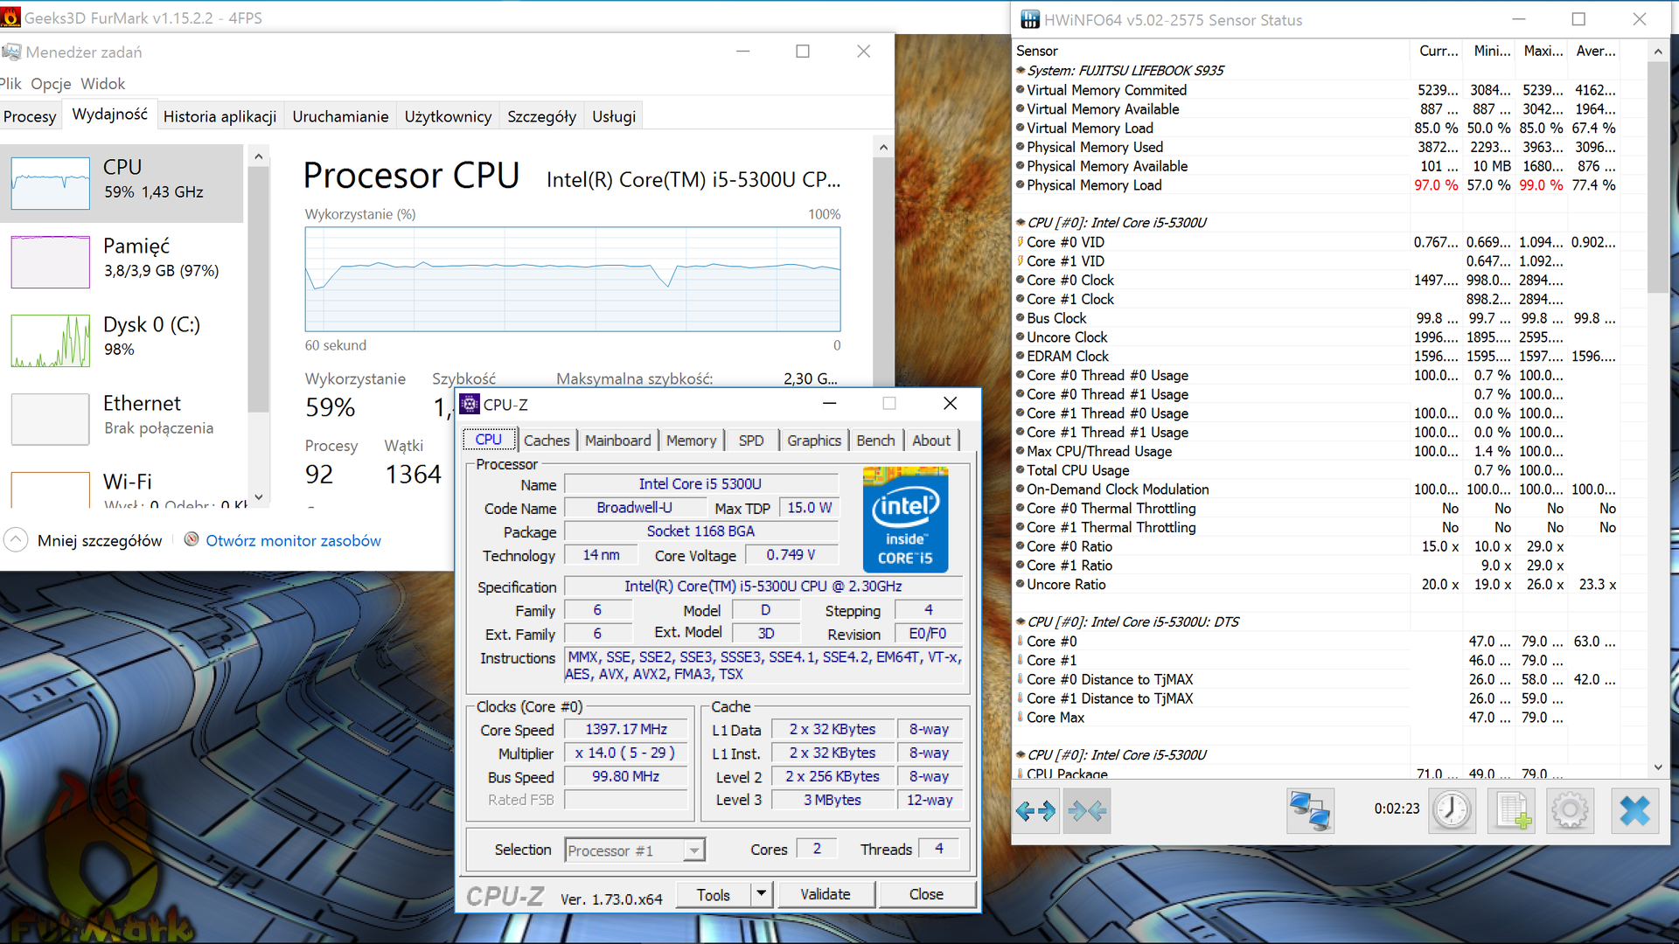1679x944 pixels.
Task: Click HWiNFO shrink columns arrows icon
Action: click(1087, 811)
